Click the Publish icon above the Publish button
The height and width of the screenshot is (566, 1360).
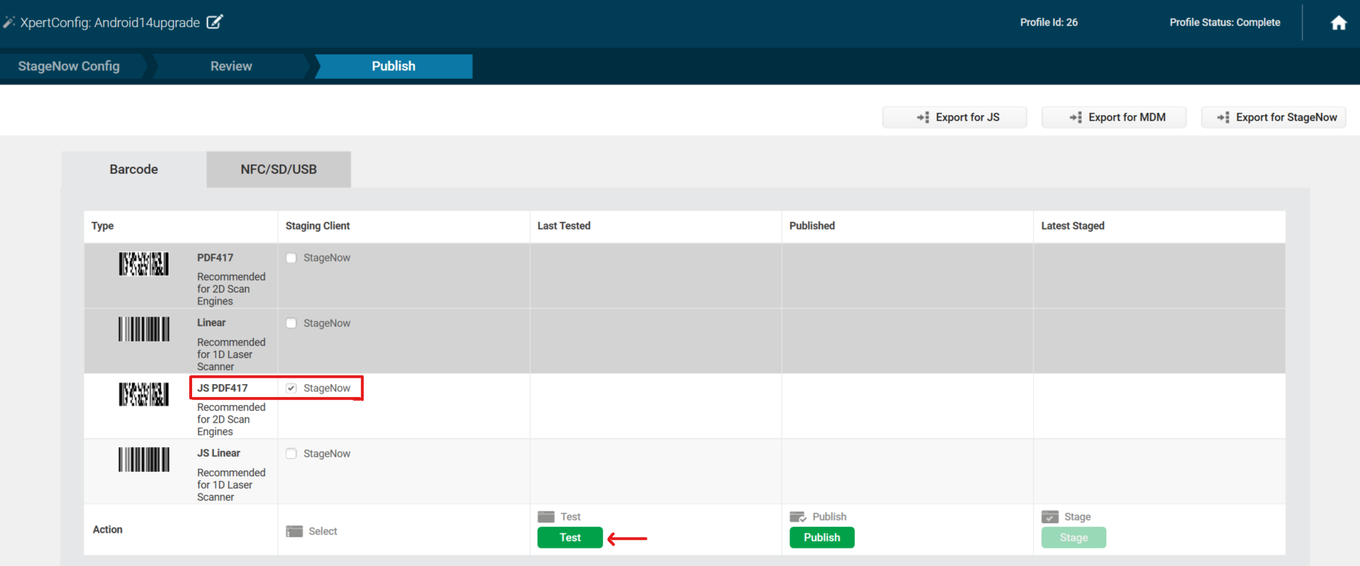pos(797,517)
